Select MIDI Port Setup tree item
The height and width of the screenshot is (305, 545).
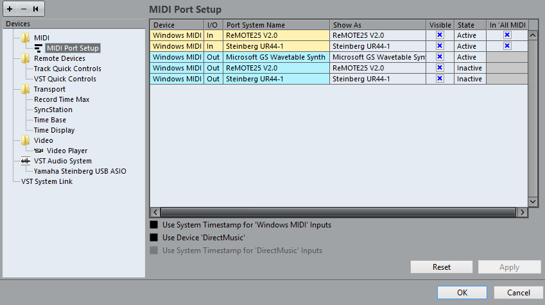(x=73, y=48)
